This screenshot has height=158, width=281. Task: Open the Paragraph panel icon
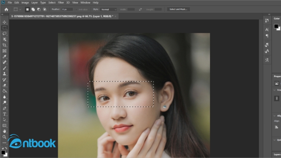coord(267,36)
